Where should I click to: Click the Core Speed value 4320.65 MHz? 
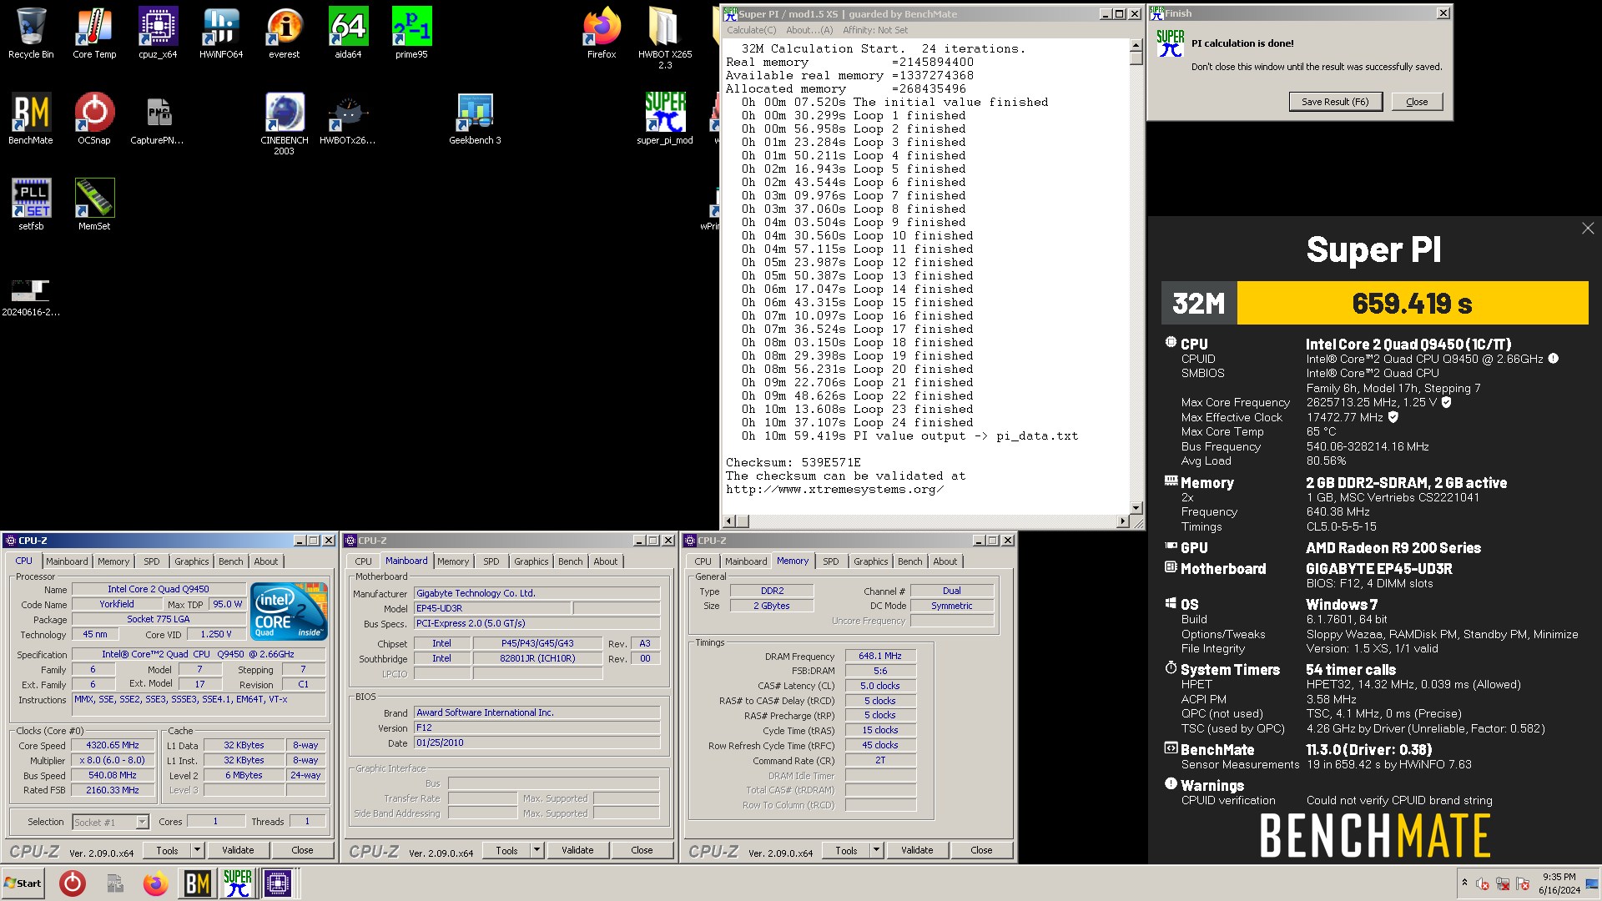click(x=113, y=745)
